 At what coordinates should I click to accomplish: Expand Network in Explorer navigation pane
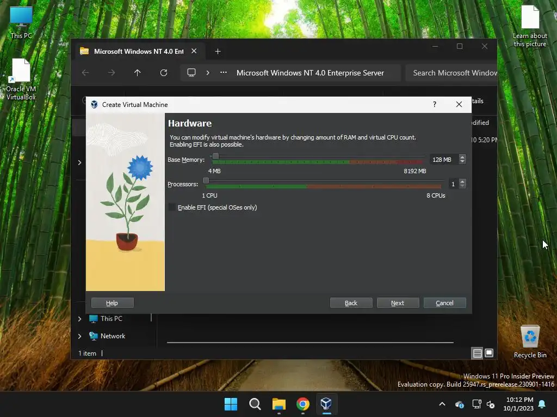coord(79,336)
